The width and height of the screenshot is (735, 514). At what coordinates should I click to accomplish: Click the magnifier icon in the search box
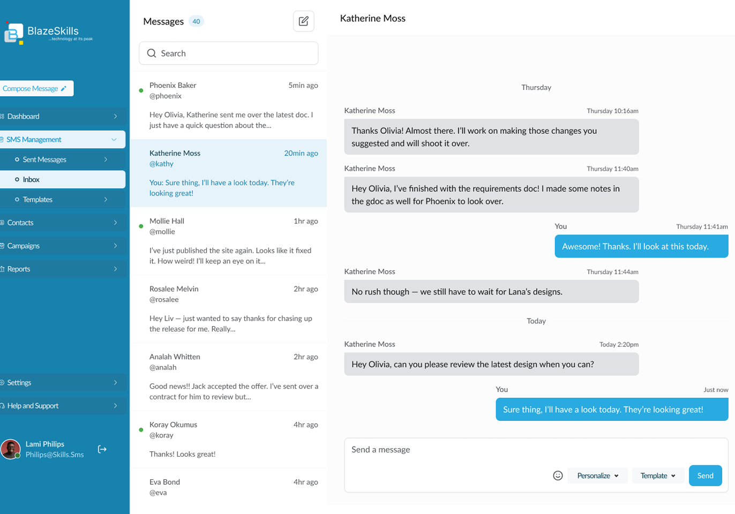pos(152,54)
